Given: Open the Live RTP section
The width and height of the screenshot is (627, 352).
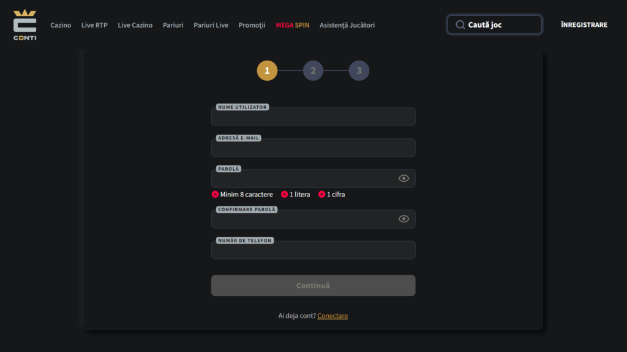Looking at the screenshot, I should click(x=94, y=25).
